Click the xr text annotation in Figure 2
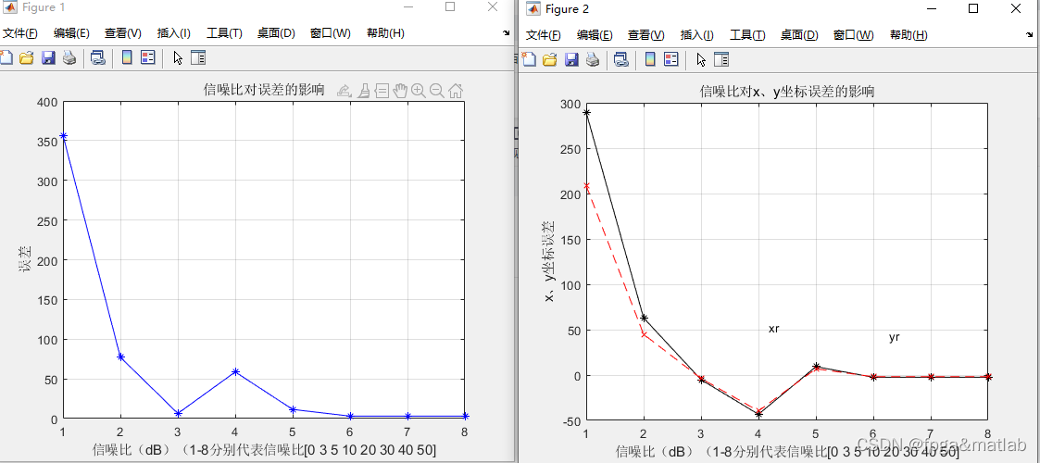Image resolution: width=1040 pixels, height=463 pixels. pyautogui.click(x=773, y=329)
